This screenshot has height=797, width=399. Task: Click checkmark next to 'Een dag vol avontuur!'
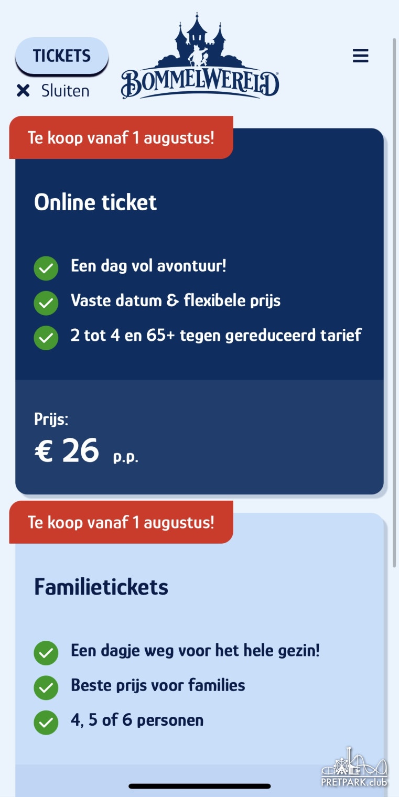(x=46, y=268)
